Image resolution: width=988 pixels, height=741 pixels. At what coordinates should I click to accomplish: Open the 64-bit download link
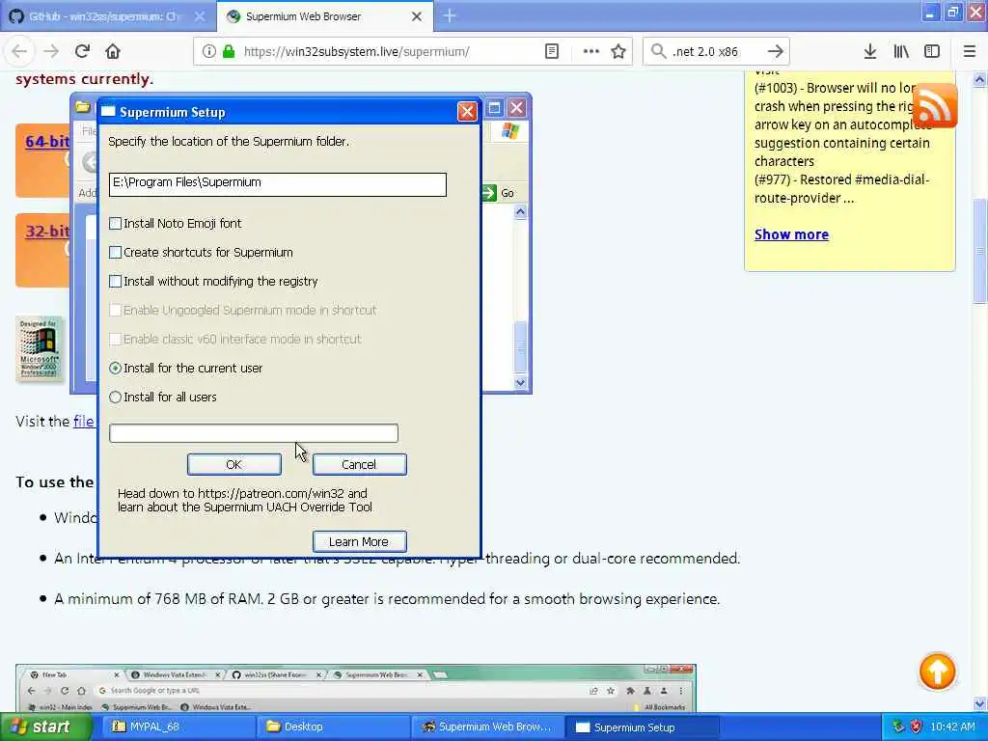(47, 141)
